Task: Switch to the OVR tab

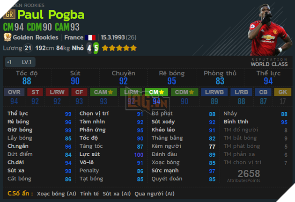Action: [14, 92]
